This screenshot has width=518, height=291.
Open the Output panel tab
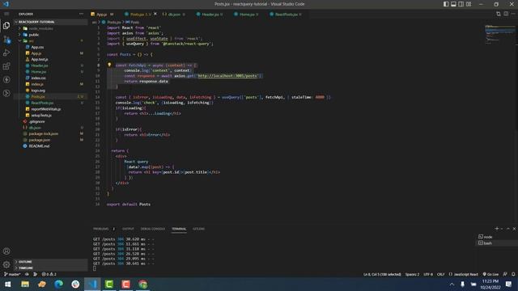[x=128, y=229]
